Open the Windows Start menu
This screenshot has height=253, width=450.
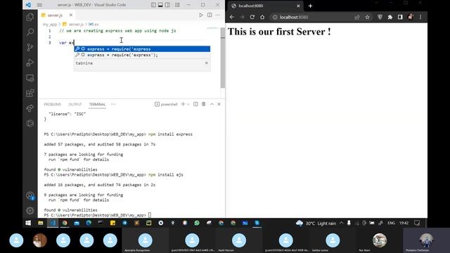click(x=28, y=223)
